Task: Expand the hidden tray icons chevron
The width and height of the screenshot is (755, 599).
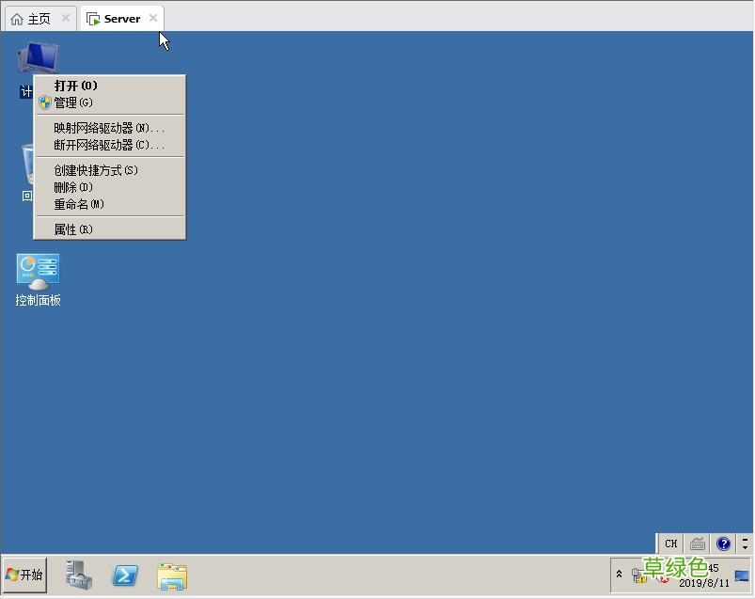Action: click(x=619, y=574)
